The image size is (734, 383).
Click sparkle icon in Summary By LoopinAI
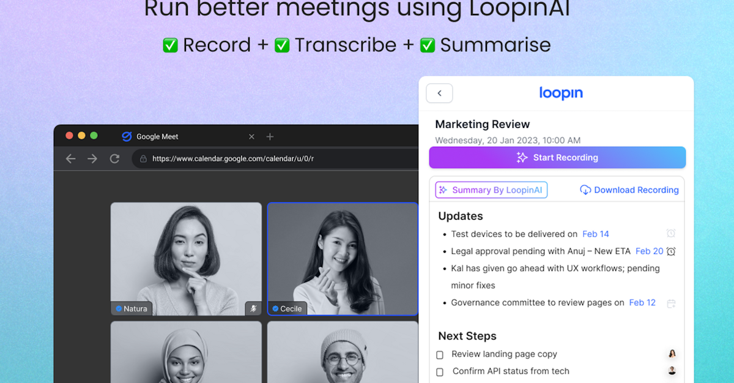pyautogui.click(x=443, y=190)
